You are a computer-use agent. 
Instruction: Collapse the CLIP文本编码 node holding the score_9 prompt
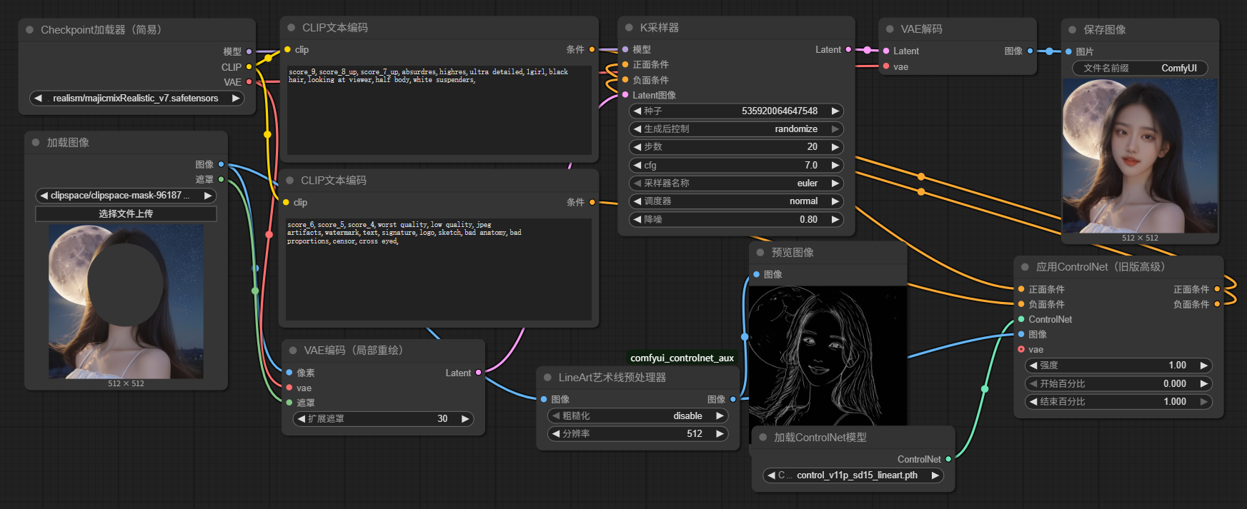(x=292, y=28)
